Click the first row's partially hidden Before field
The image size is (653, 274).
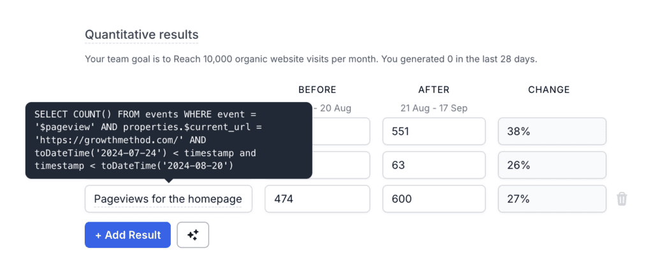pyautogui.click(x=341, y=132)
